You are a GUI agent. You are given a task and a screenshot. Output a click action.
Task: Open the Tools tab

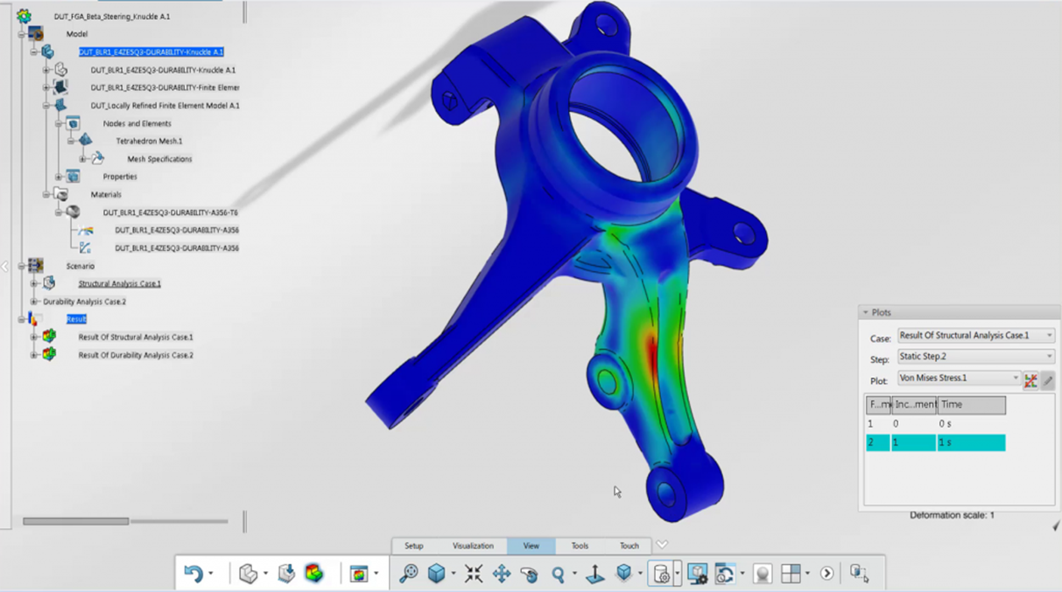pyautogui.click(x=580, y=546)
